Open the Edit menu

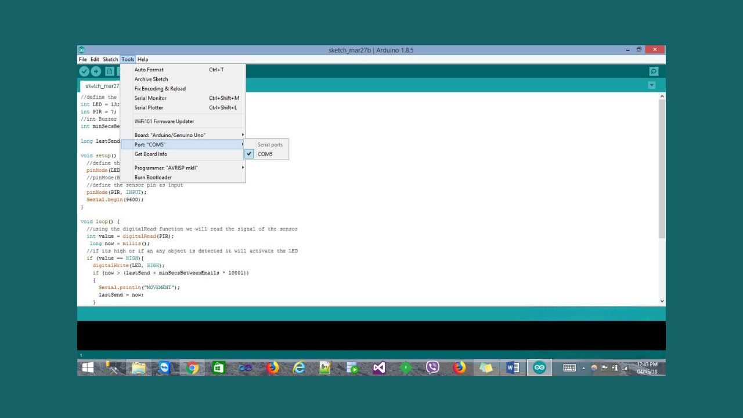pyautogui.click(x=95, y=59)
